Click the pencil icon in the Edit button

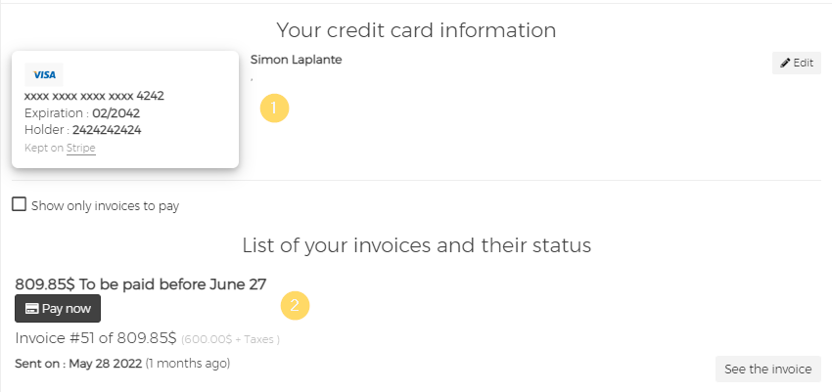point(785,64)
